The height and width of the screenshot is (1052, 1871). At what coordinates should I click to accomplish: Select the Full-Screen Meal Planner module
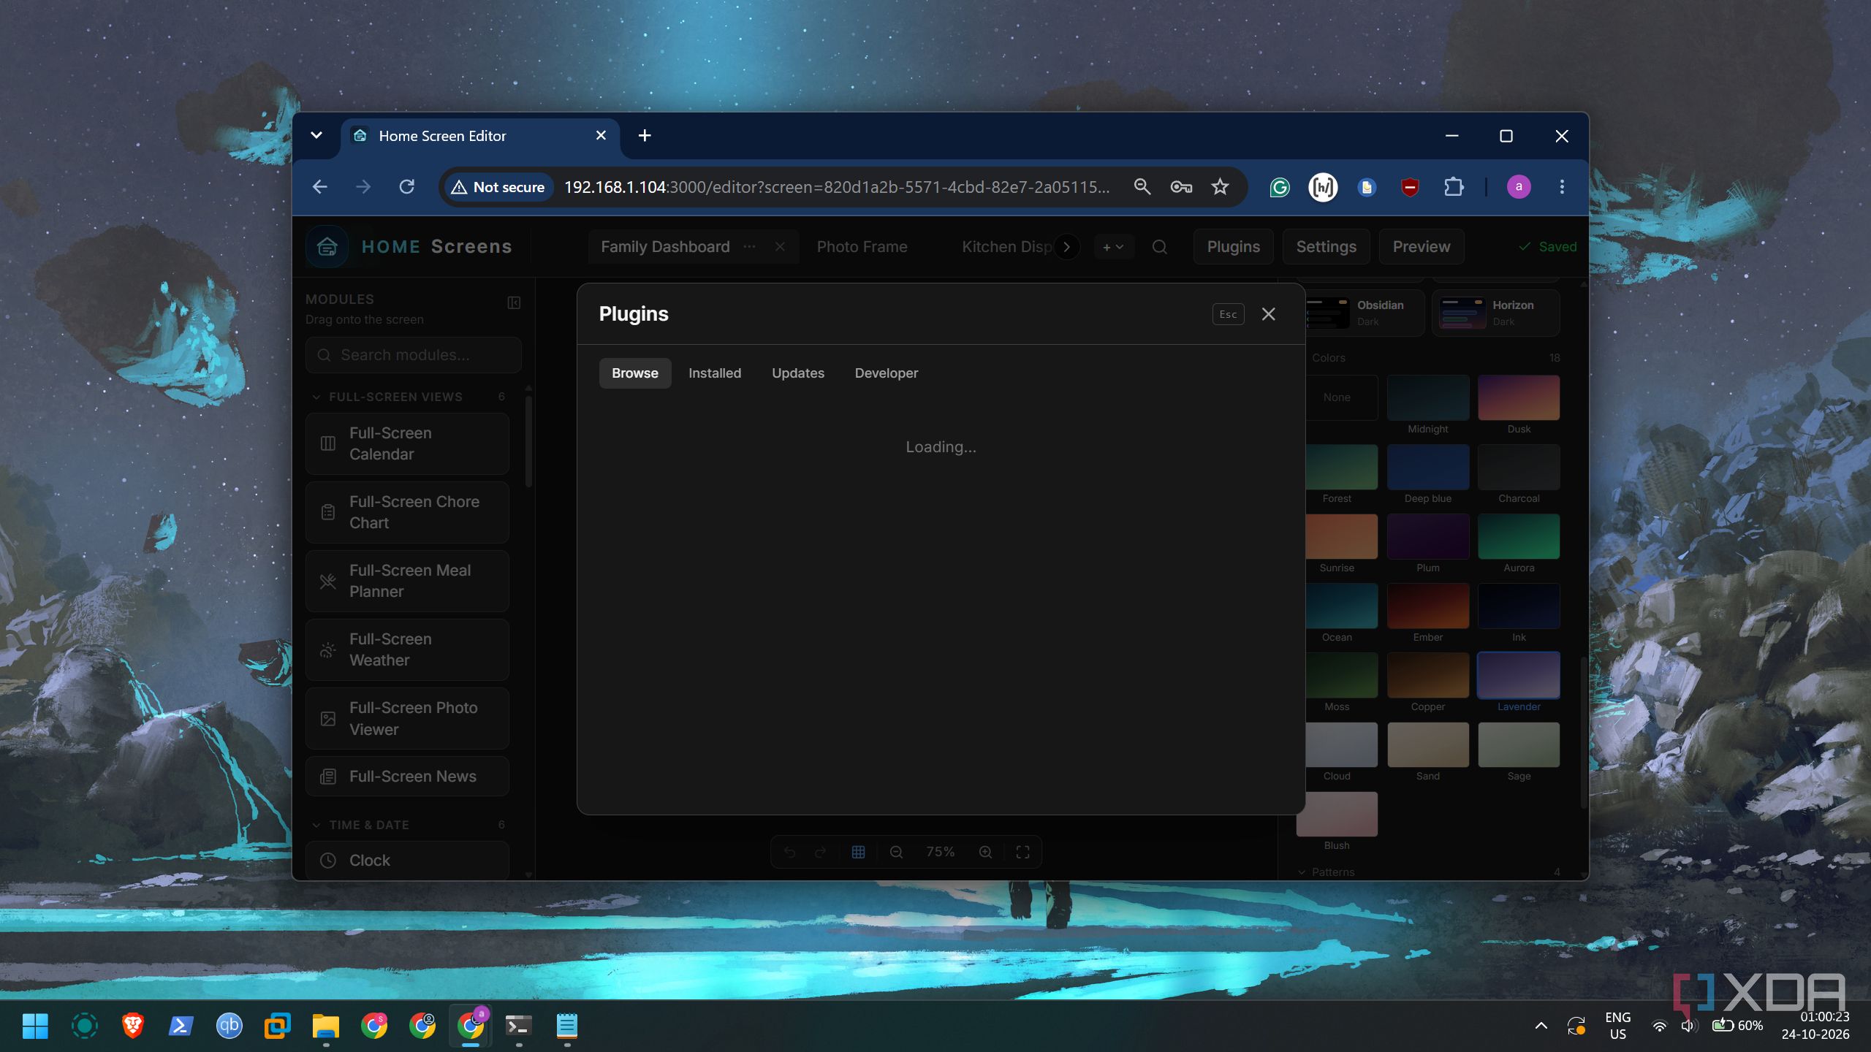pos(407,581)
